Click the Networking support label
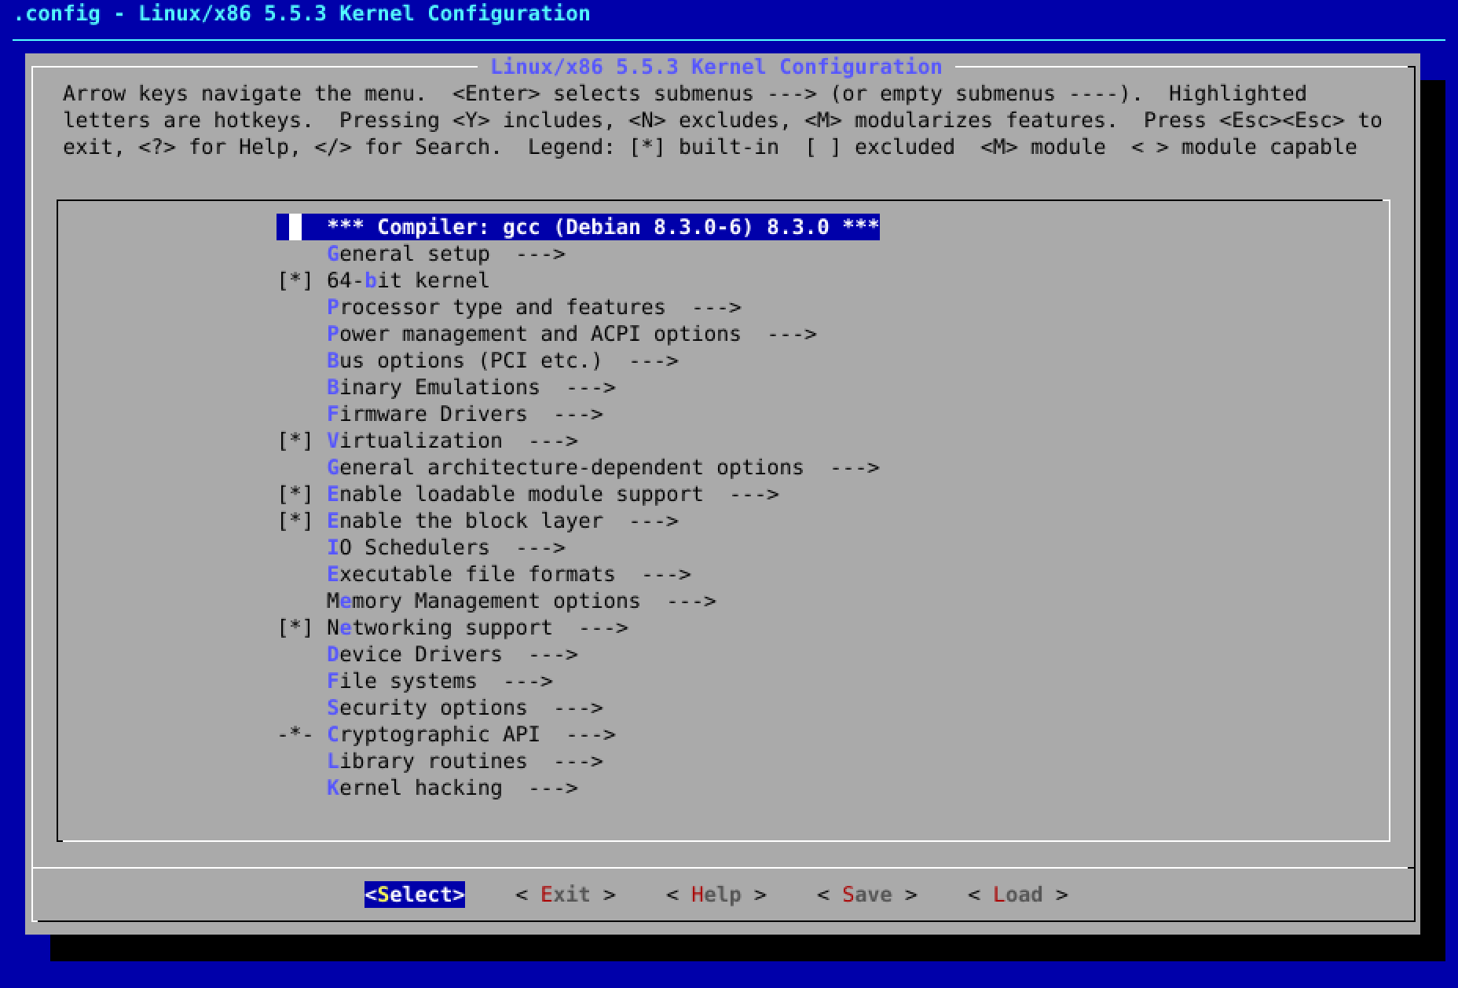Viewport: 1458px width, 988px height. (x=439, y=628)
